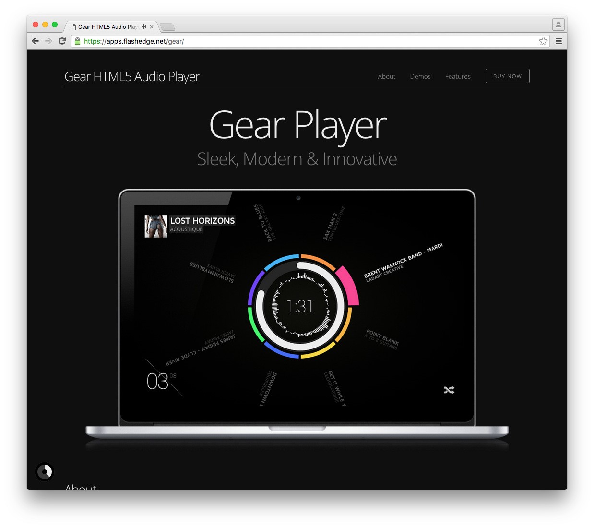
Task: Click the Gear HTML5 Audio Player logo
Action: coord(132,77)
